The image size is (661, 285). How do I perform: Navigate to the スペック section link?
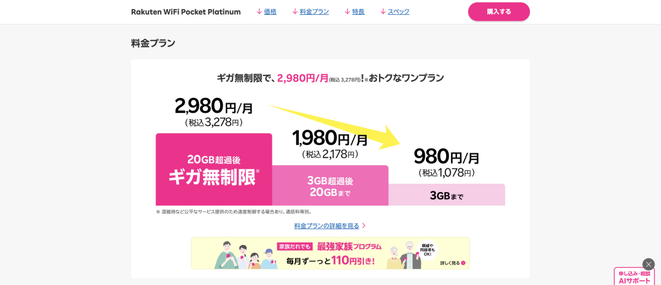tap(398, 12)
